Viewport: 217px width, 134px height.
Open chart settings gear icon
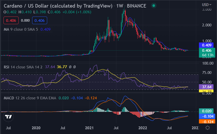pos(207,128)
